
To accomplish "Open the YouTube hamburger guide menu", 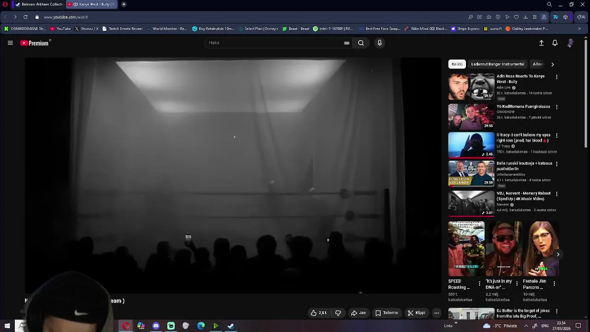I will point(10,43).
